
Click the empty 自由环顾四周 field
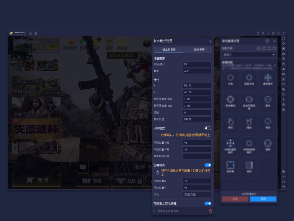click(197, 156)
